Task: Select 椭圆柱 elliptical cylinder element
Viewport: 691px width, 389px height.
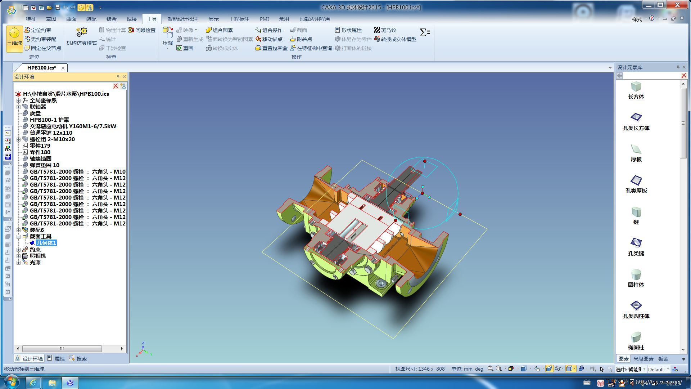Action: click(636, 341)
